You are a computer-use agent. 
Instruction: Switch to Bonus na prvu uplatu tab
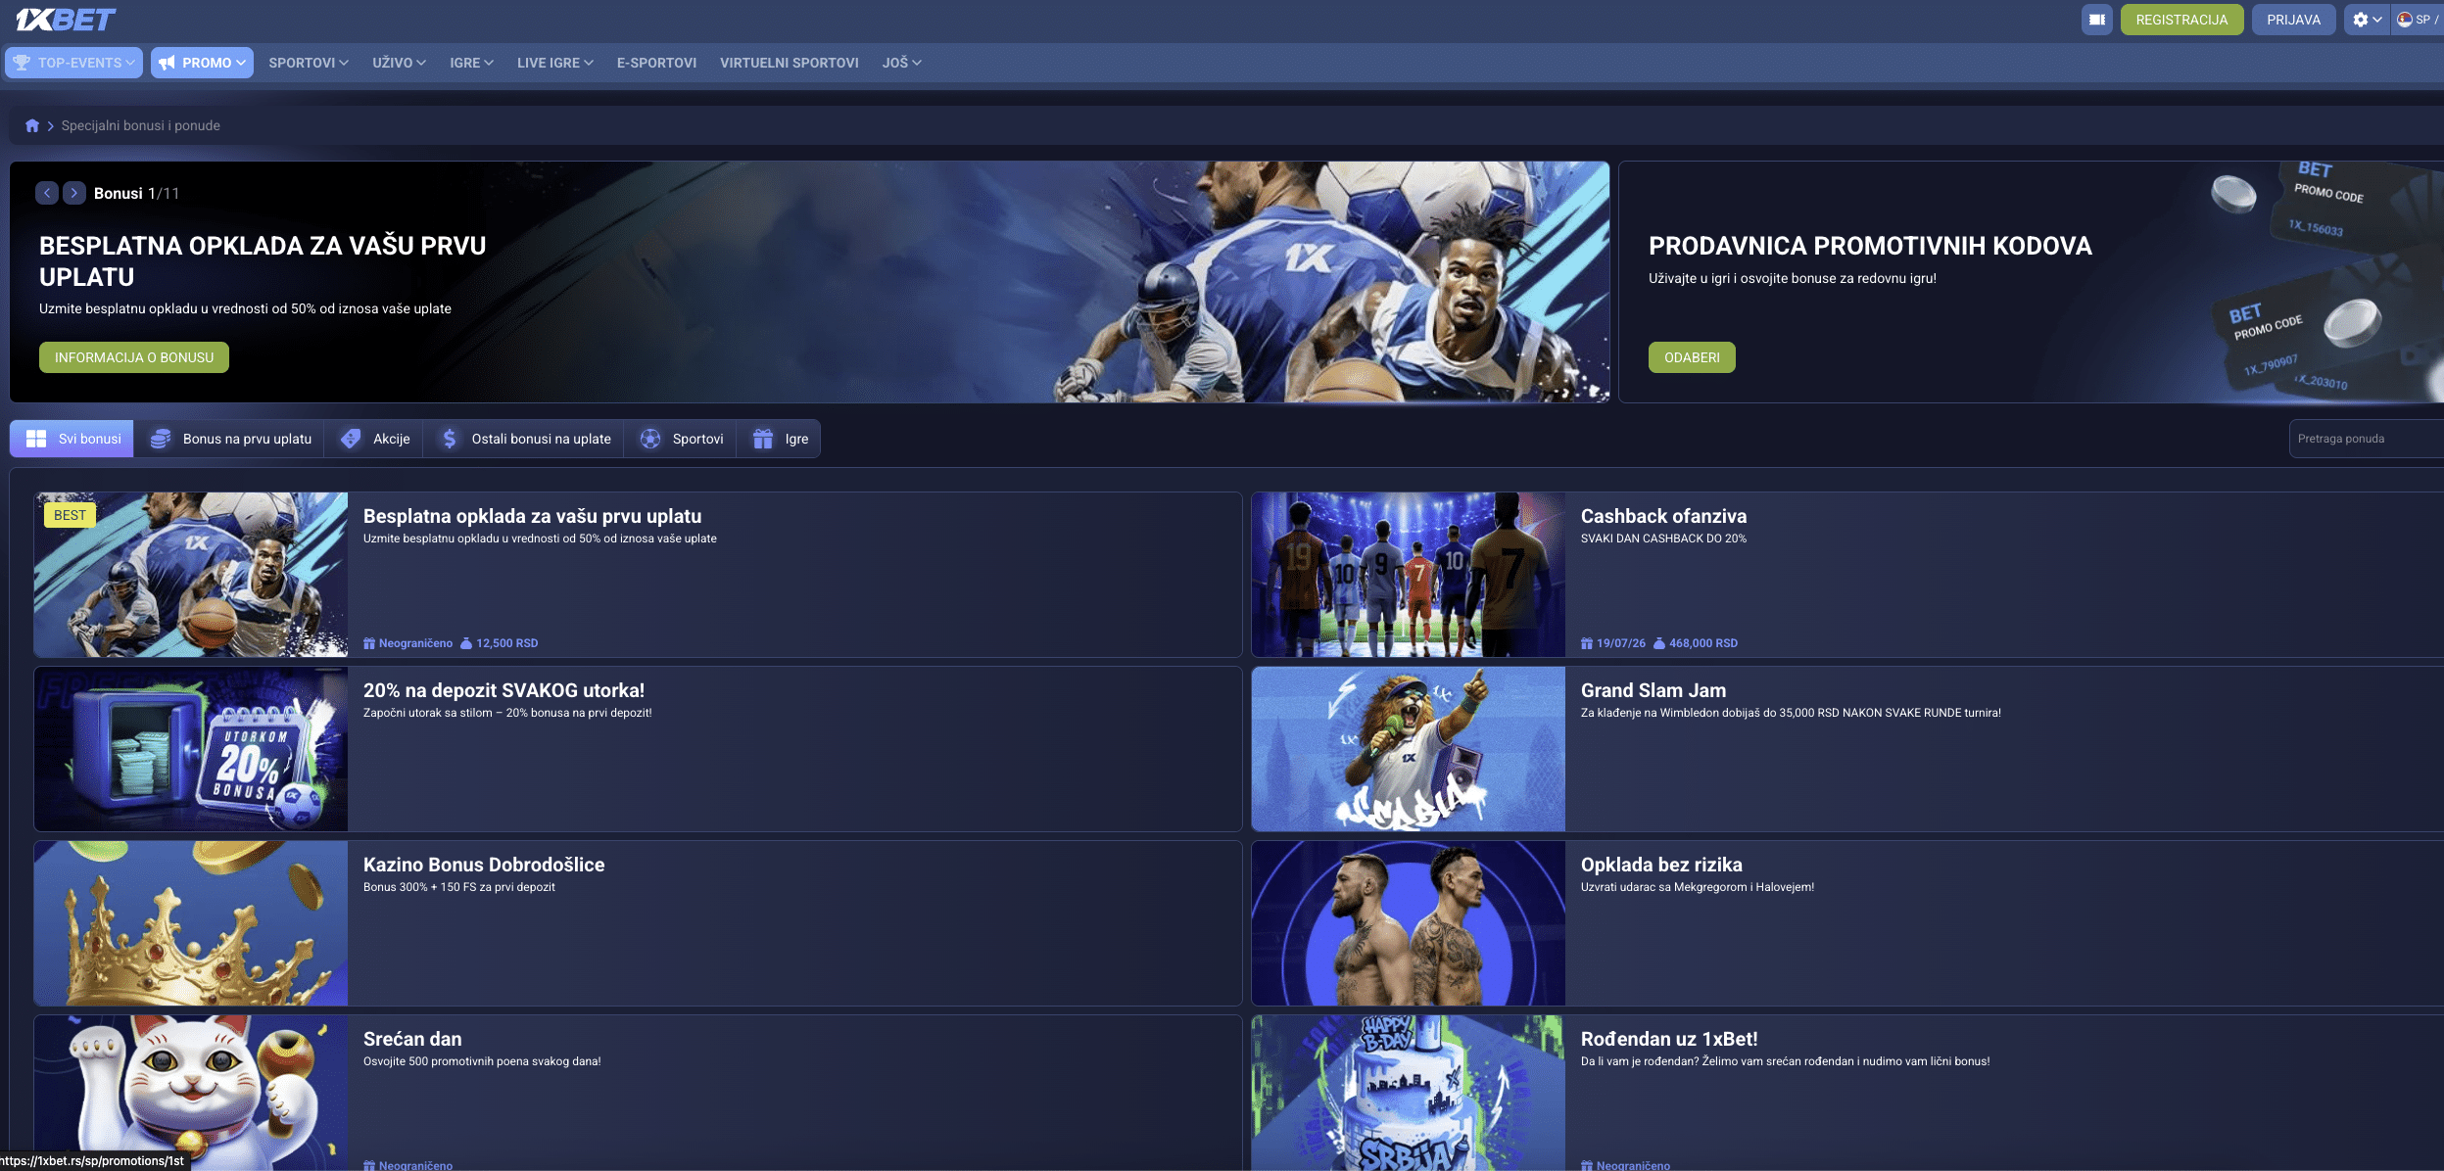click(x=231, y=439)
